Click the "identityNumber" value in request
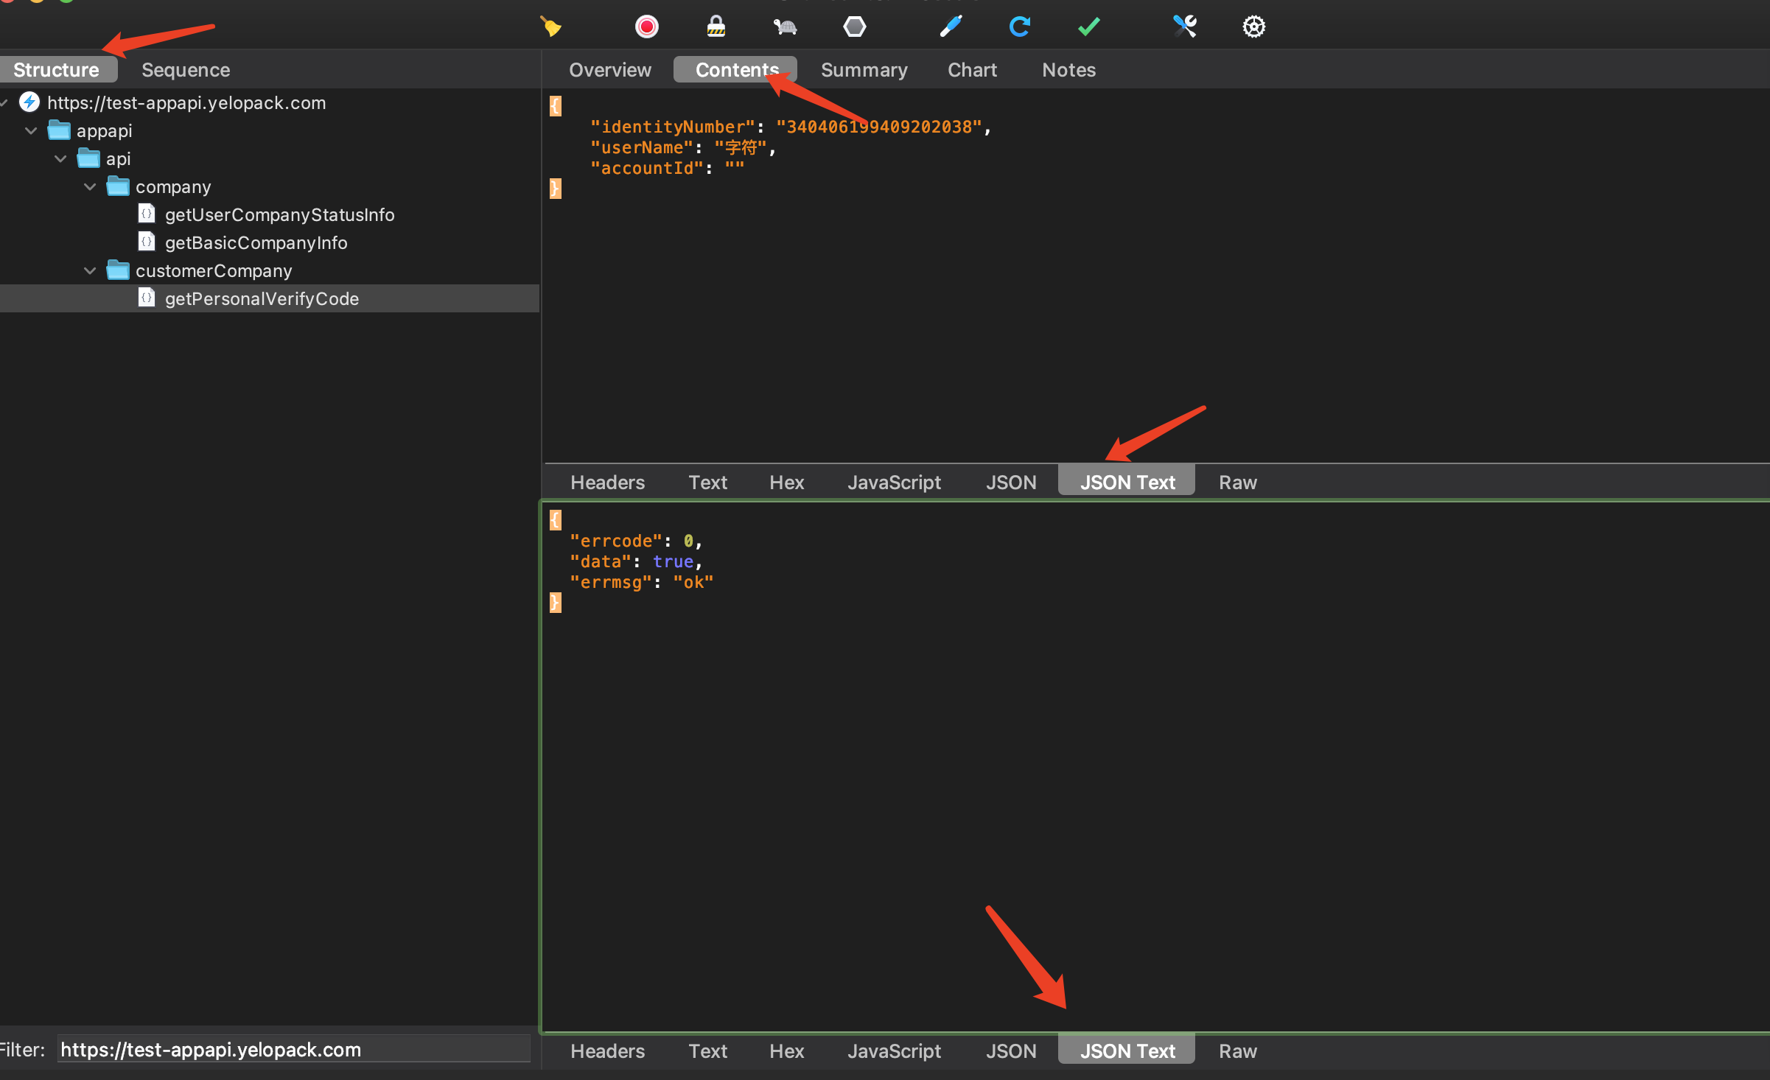This screenshot has width=1770, height=1080. pyautogui.click(x=879, y=127)
